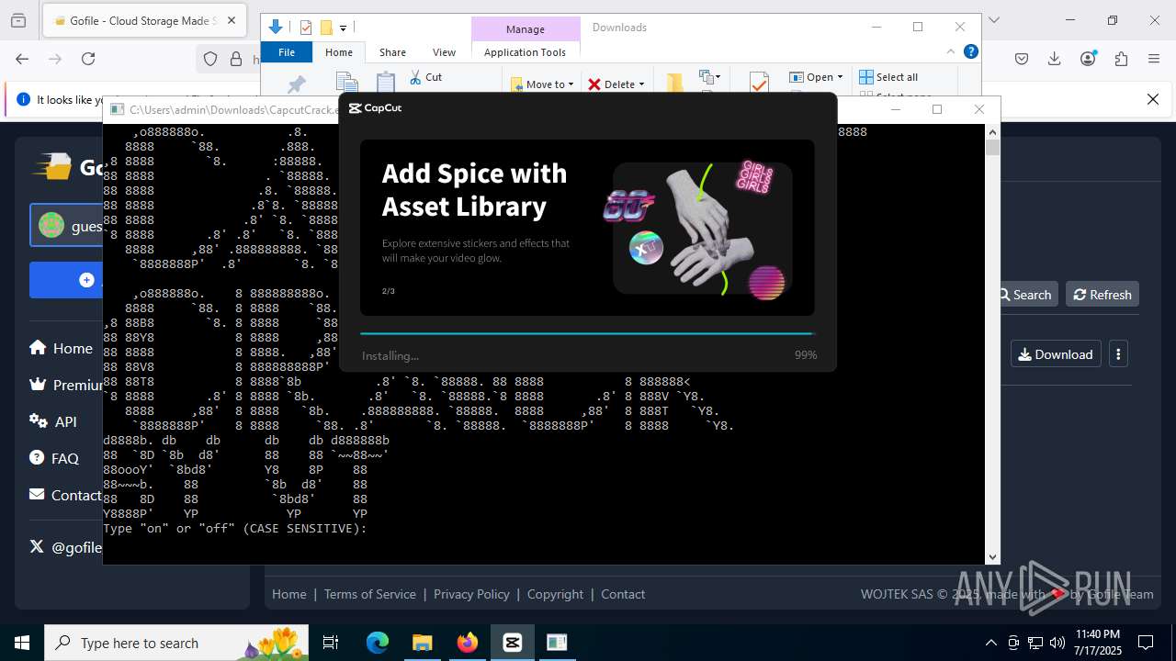The width and height of the screenshot is (1176, 661).
Task: Click the console input prompt line
Action: pos(235,529)
